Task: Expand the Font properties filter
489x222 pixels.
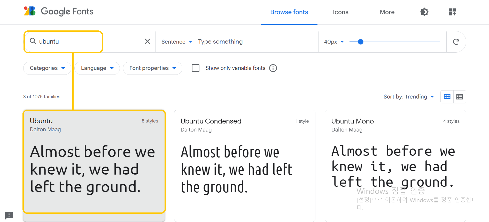Action: point(153,68)
